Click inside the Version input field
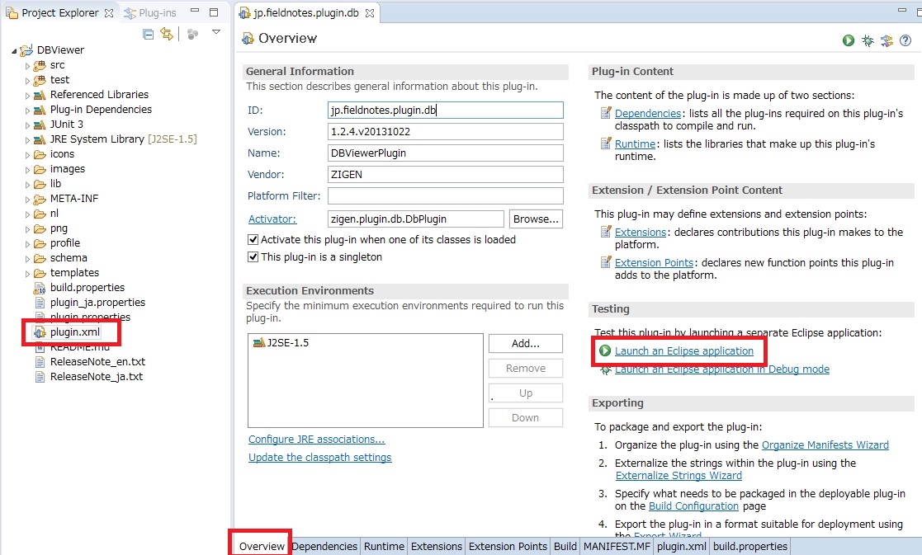Image resolution: width=922 pixels, height=555 pixels. [x=445, y=131]
